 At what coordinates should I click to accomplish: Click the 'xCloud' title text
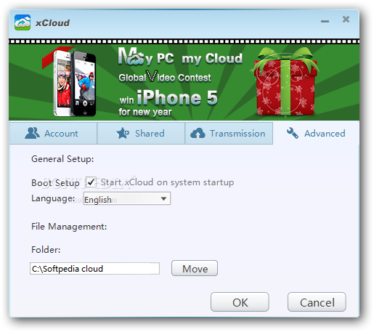(x=52, y=23)
